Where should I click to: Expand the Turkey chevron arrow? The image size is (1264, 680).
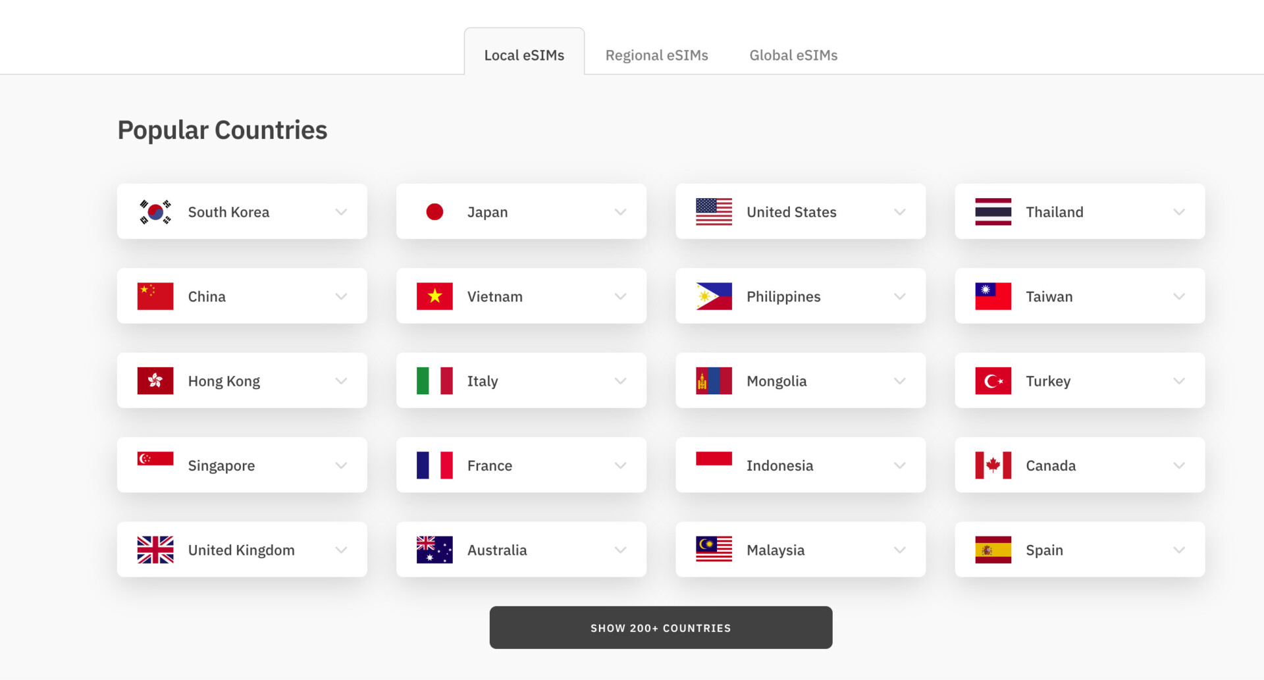(x=1178, y=380)
